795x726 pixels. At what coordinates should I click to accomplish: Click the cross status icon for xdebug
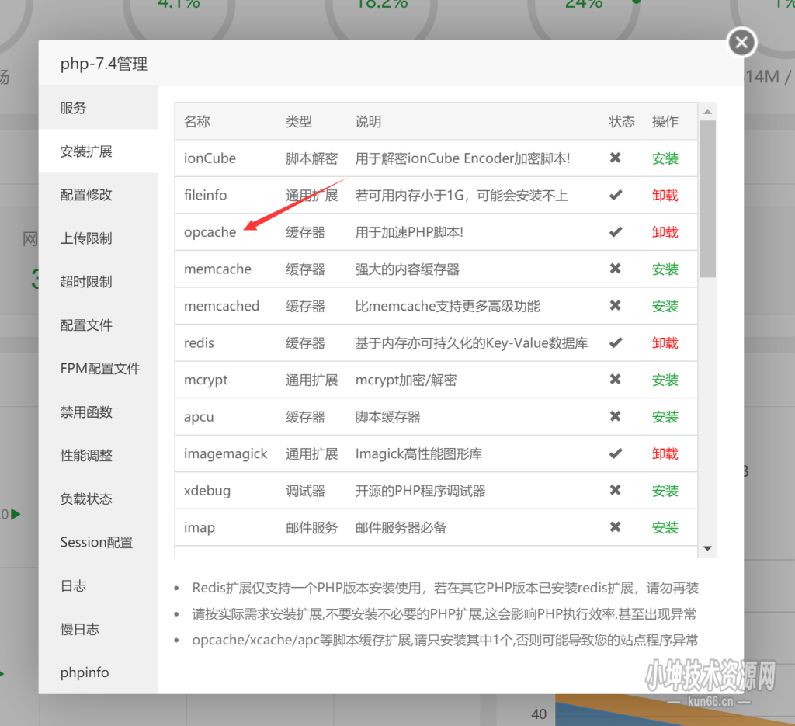(x=616, y=490)
